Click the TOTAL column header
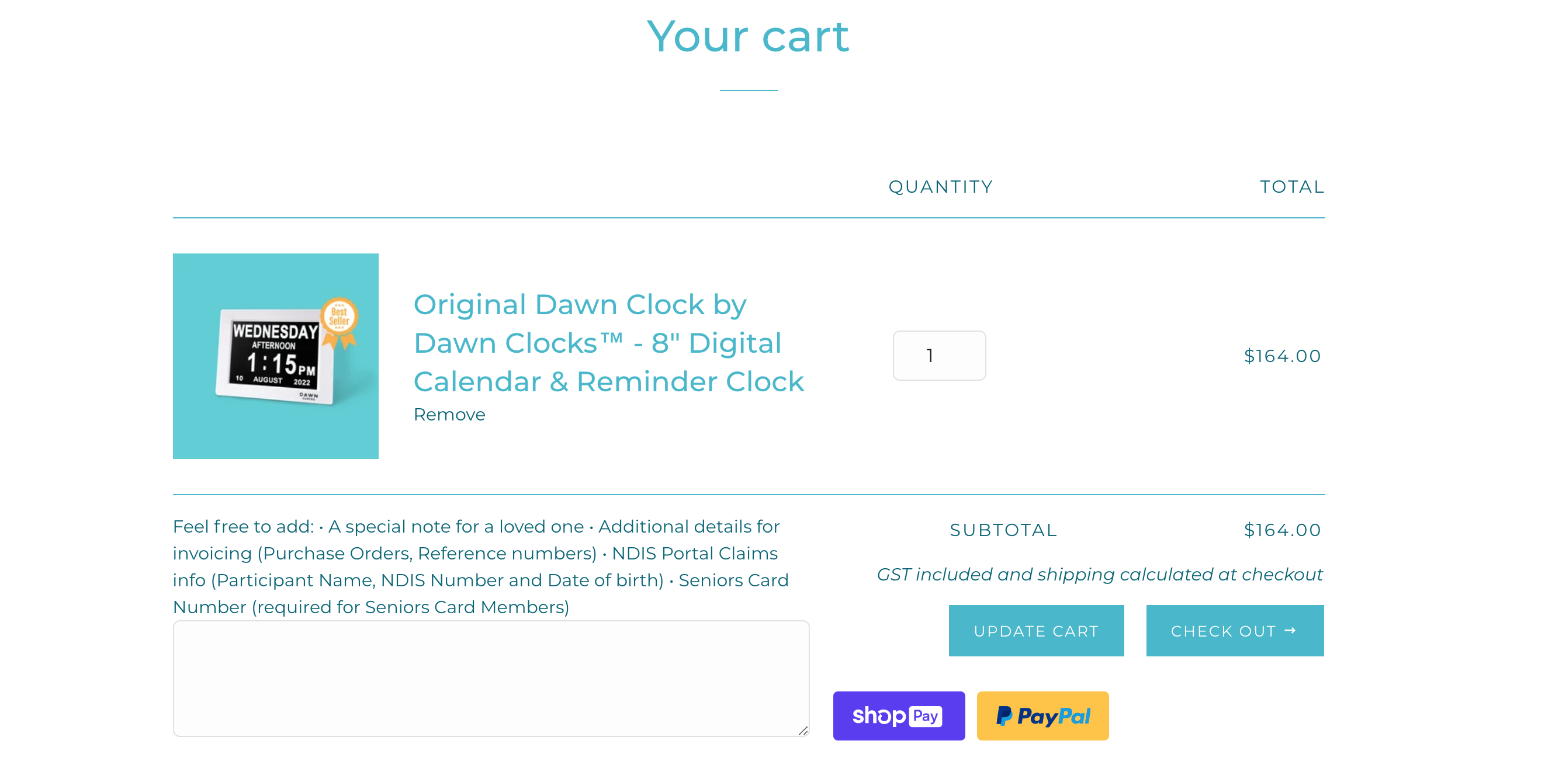This screenshot has height=758, width=1545. [1292, 187]
